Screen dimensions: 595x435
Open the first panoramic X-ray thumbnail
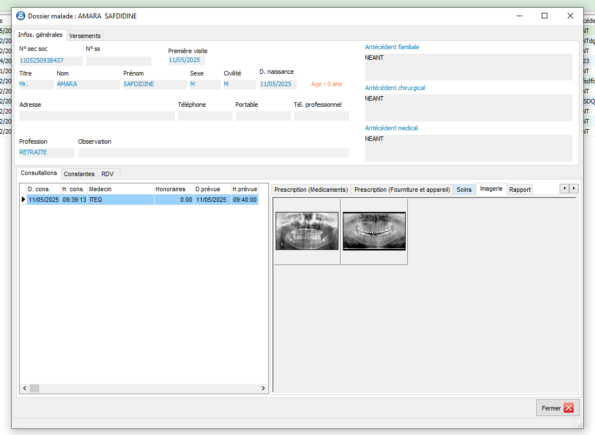click(307, 231)
